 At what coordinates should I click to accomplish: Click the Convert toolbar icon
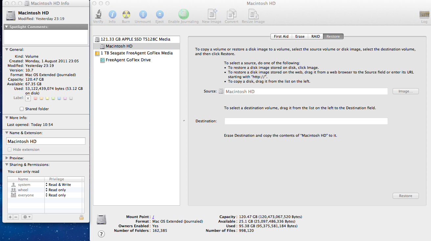(x=232, y=14)
